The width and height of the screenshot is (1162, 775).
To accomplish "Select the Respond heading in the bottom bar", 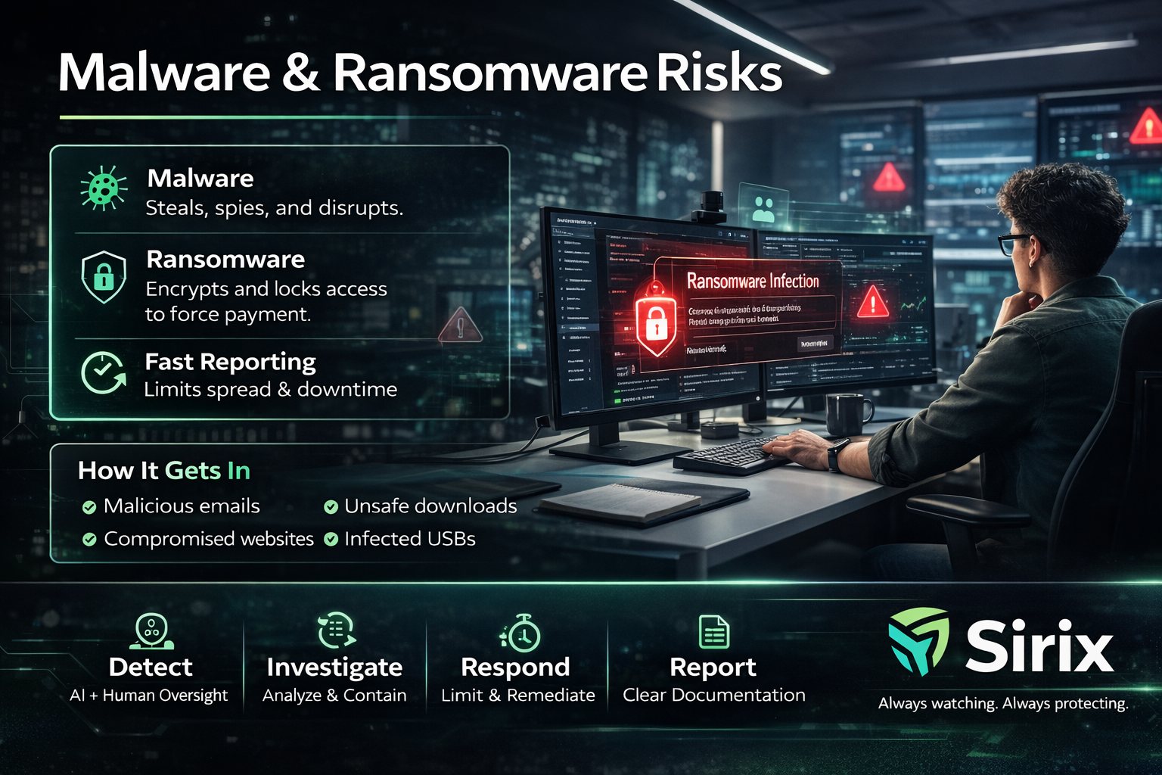I will coord(515,667).
